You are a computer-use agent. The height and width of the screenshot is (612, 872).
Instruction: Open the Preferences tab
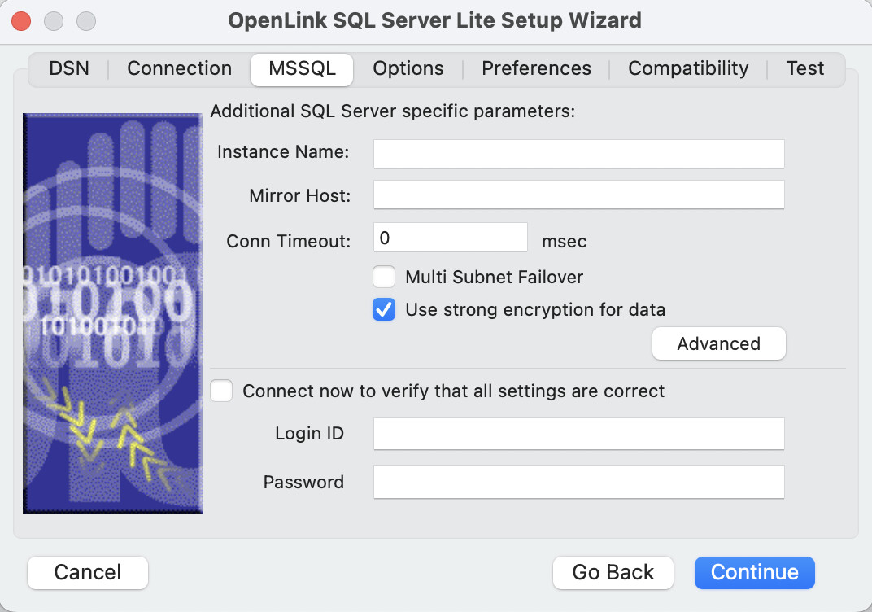click(536, 68)
